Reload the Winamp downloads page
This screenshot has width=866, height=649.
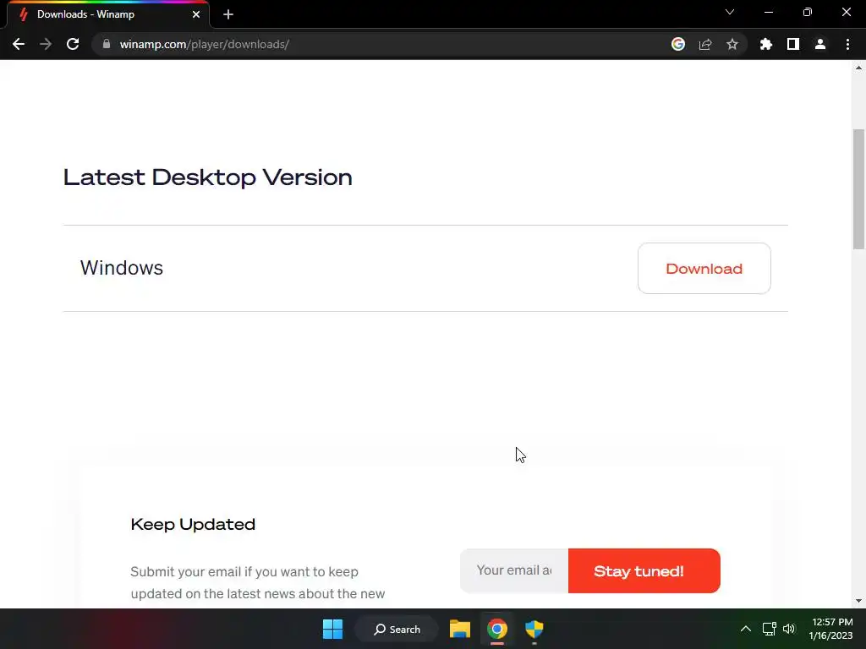coord(73,44)
